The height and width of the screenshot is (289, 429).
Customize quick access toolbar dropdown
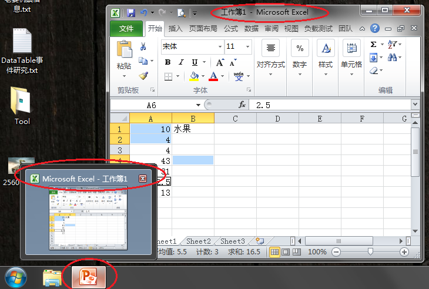pyautogui.click(x=195, y=13)
